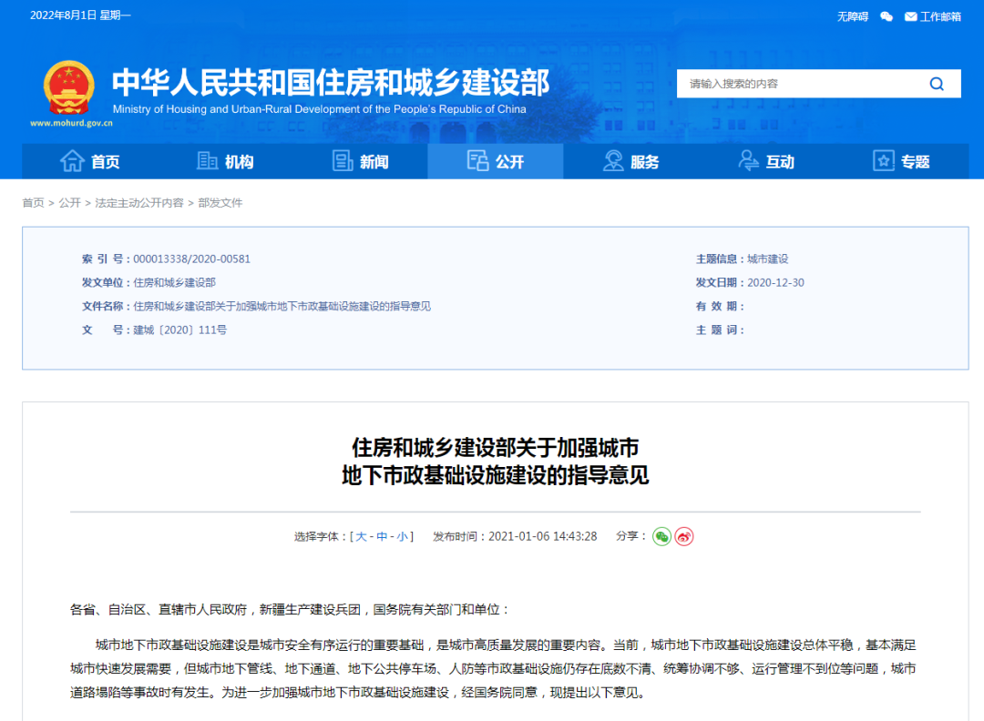Open the 互动 interaction navigation tab
This screenshot has width=984, height=721.
(765, 161)
